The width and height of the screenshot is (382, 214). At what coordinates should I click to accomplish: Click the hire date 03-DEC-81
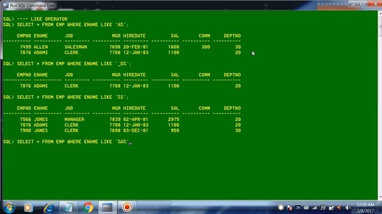(135, 131)
